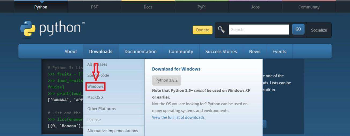Select License in Downloads menu
350x136 pixels.
(114, 120)
